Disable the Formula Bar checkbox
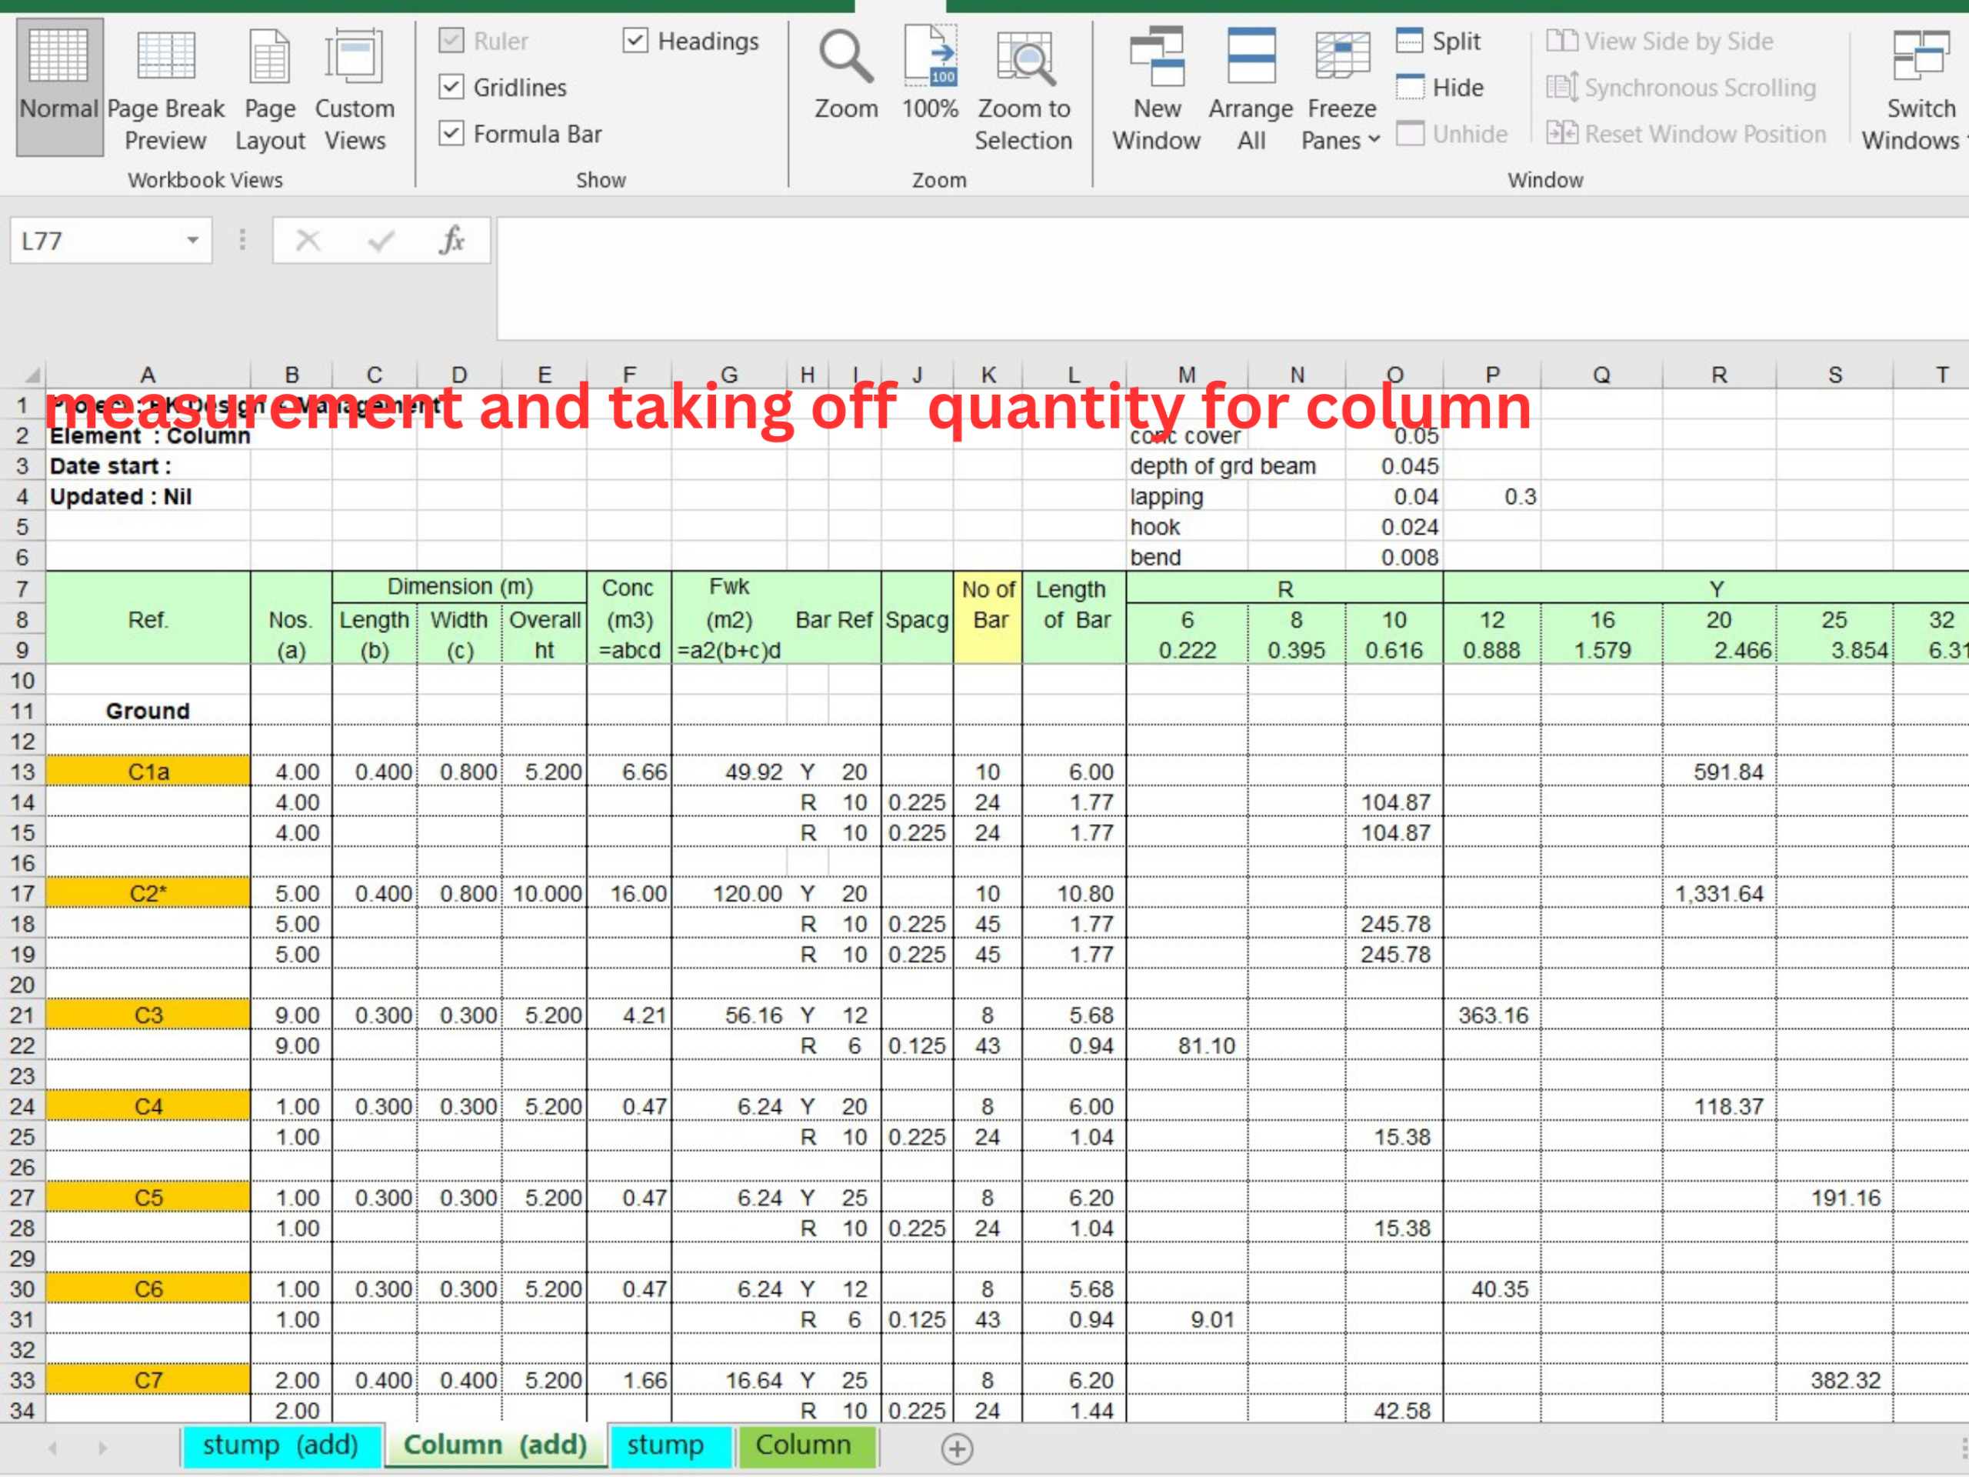The height and width of the screenshot is (1477, 1969). click(451, 134)
